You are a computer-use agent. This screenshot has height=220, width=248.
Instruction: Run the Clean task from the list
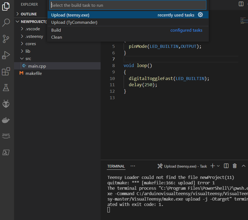tap(57, 37)
